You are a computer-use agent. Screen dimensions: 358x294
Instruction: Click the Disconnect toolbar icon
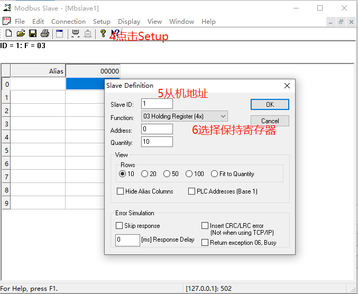(88, 33)
